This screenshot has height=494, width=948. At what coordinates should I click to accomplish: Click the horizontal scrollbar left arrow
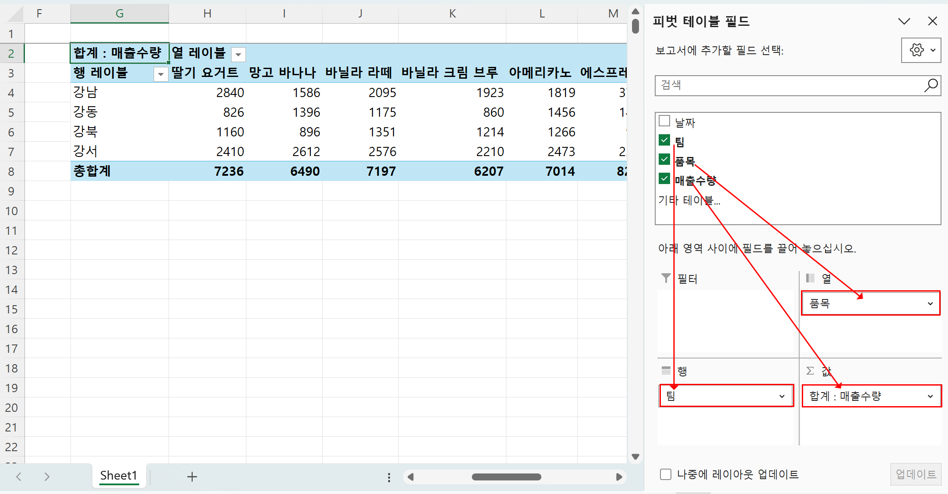click(x=411, y=477)
